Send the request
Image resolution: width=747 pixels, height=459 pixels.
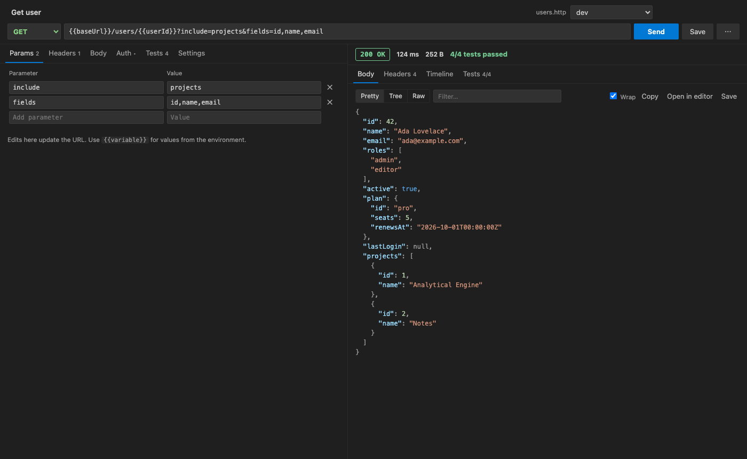[656, 31]
